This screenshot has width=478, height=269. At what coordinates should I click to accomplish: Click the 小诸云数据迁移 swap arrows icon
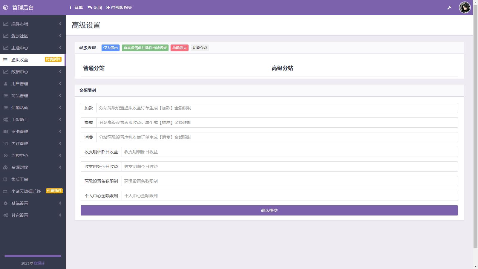pos(5,191)
